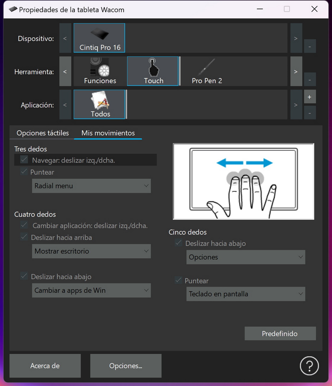Viewport: 332px width, 386px height.
Task: Click the Tres dedos section heading
Action: 30,149
